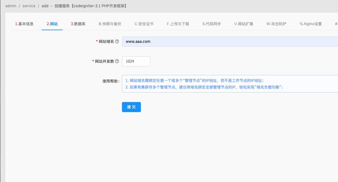The image size is (338, 182).
Task: Focus the 网站域名 input field
Action: point(230,42)
